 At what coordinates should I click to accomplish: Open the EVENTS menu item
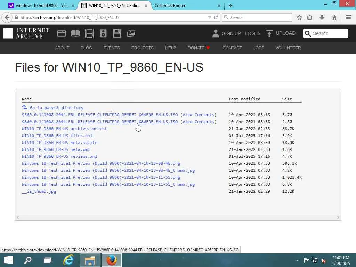[112, 48]
